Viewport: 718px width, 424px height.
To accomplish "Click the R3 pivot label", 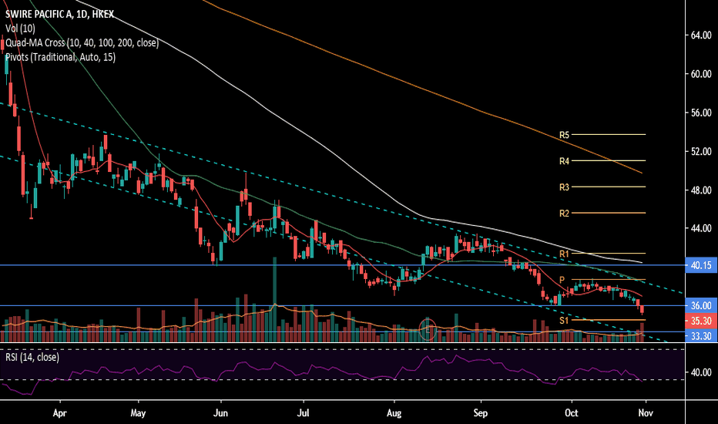I will click(x=564, y=187).
